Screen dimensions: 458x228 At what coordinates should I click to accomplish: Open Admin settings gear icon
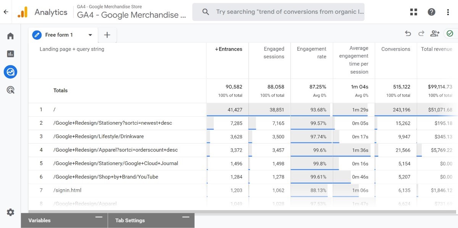(x=10, y=212)
